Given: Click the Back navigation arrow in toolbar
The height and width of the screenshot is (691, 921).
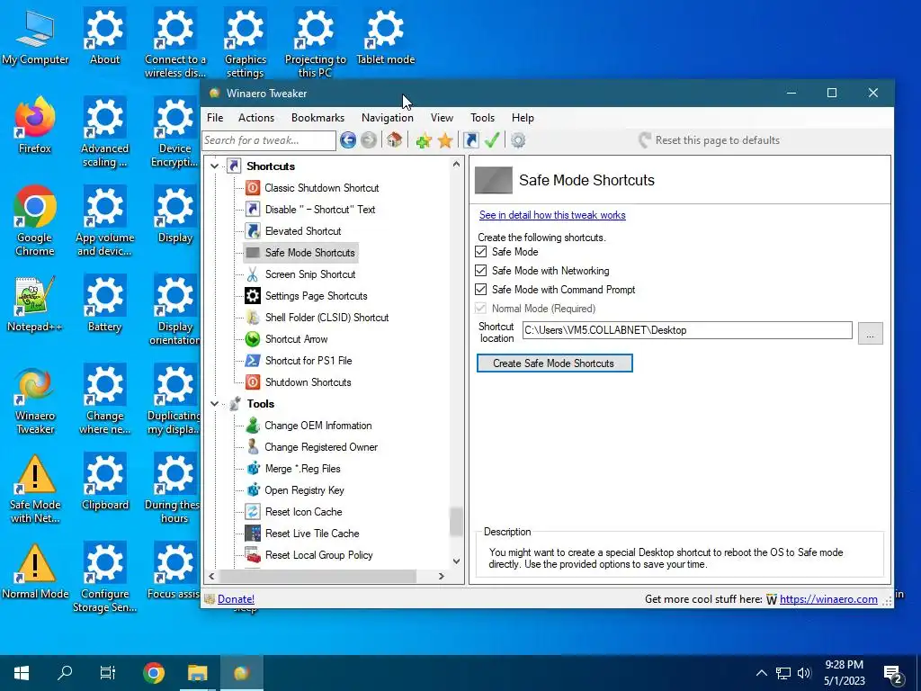Looking at the screenshot, I should point(348,139).
